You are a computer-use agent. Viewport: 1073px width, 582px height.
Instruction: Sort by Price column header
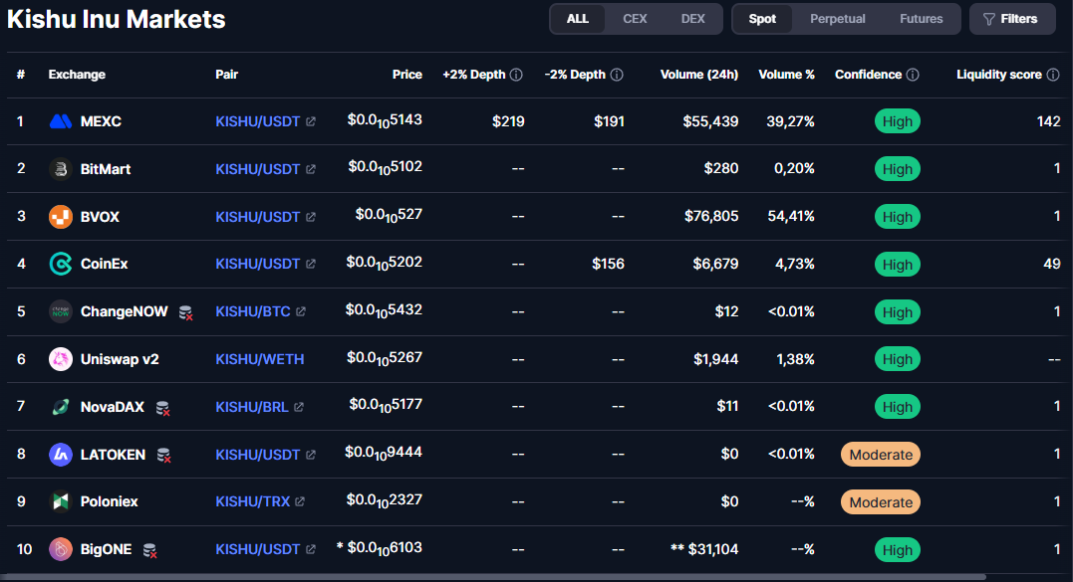click(406, 75)
